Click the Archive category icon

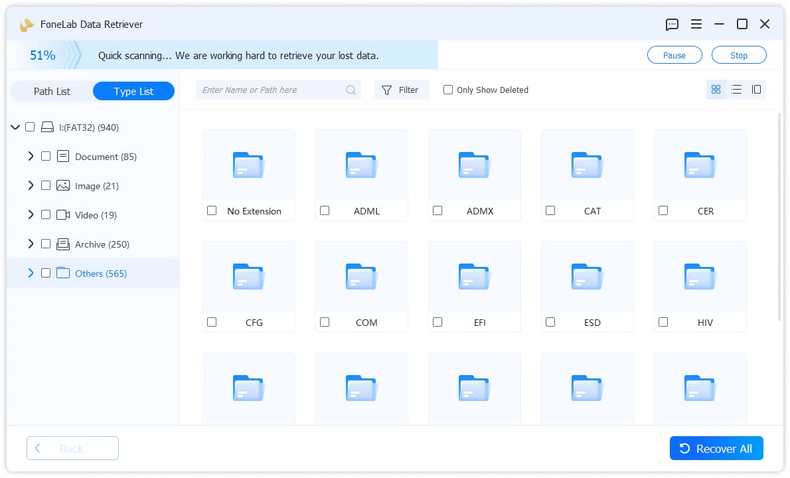63,244
